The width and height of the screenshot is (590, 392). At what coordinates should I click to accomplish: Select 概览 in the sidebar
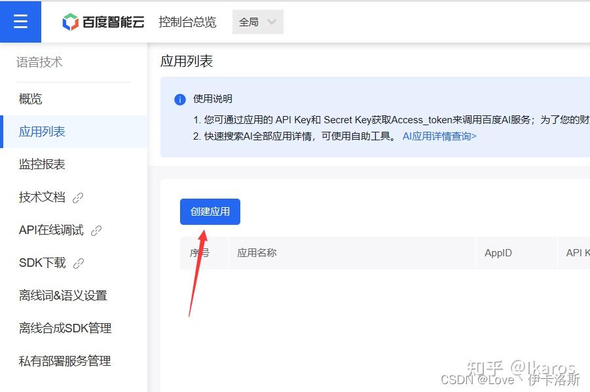pyautogui.click(x=30, y=100)
